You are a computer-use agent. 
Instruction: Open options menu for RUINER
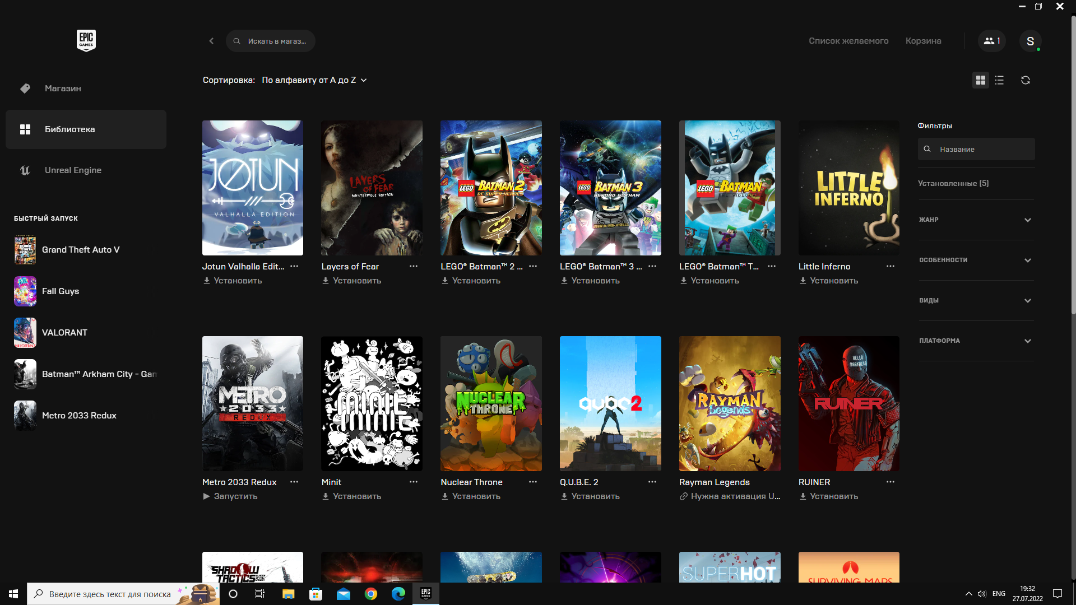click(x=891, y=482)
